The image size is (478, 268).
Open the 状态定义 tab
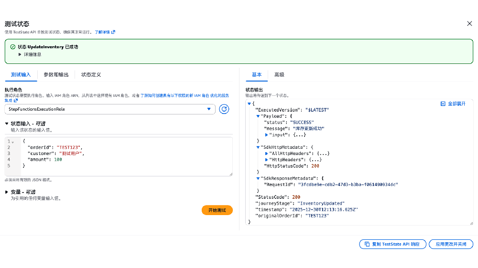tap(91, 75)
